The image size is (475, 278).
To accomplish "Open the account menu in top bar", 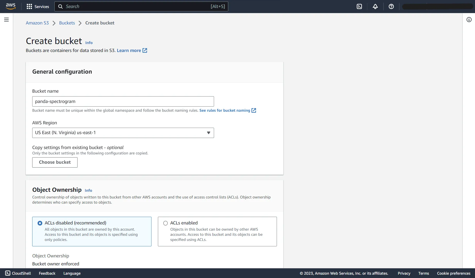I will click(438, 6).
